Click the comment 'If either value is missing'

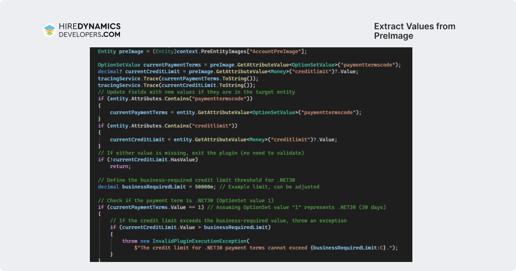pos(201,153)
